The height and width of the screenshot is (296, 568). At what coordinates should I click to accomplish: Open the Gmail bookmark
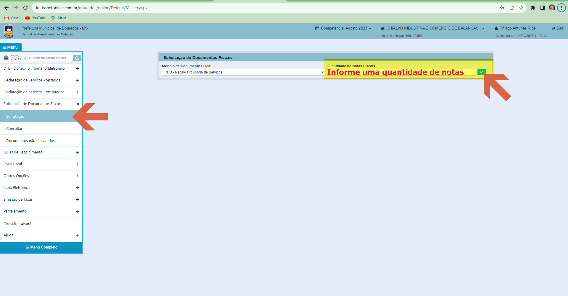12,18
